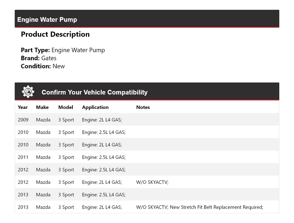Click Engine: 2.5L L4 GAS in 2011 row

point(104,157)
